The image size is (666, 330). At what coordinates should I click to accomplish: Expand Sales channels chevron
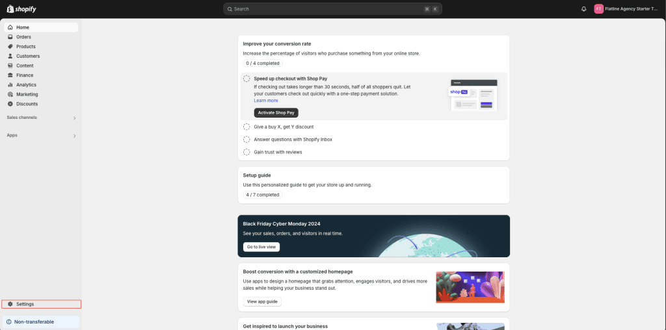(74, 118)
